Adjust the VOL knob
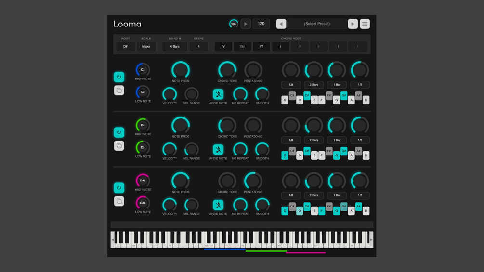 (x=234, y=24)
